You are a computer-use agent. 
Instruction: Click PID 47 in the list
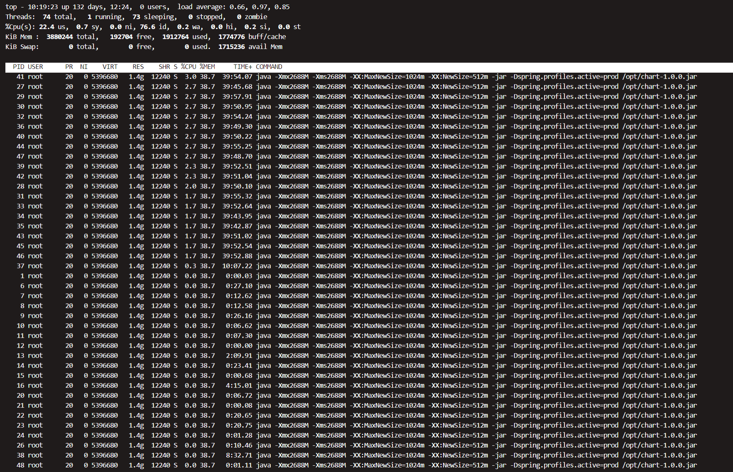point(20,157)
